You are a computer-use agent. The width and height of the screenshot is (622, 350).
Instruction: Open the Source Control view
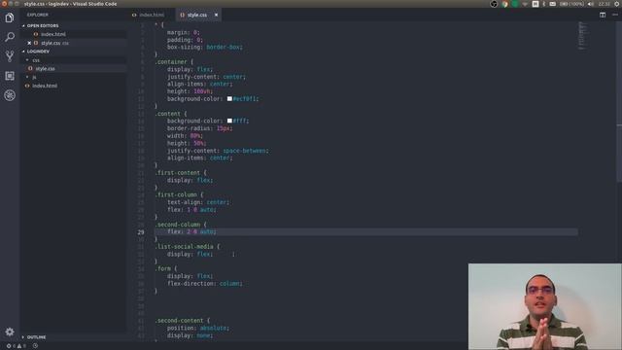10,56
